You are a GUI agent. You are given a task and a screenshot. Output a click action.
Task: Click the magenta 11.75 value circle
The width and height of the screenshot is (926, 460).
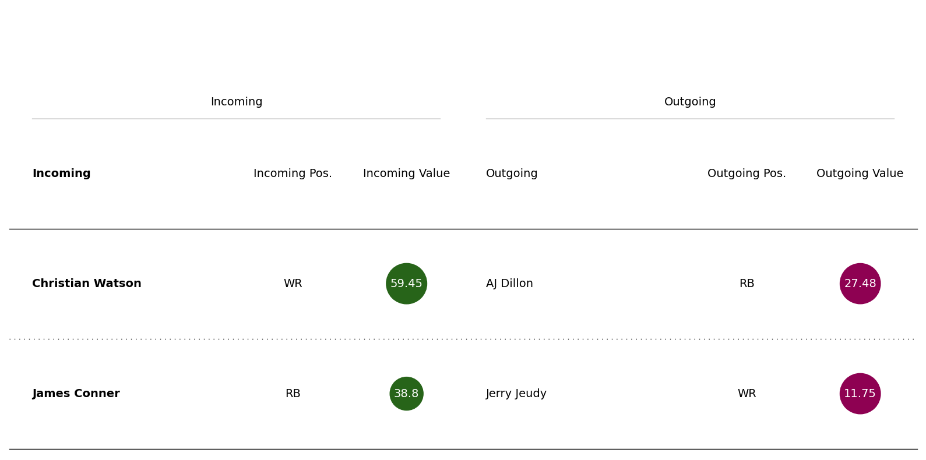[860, 394]
